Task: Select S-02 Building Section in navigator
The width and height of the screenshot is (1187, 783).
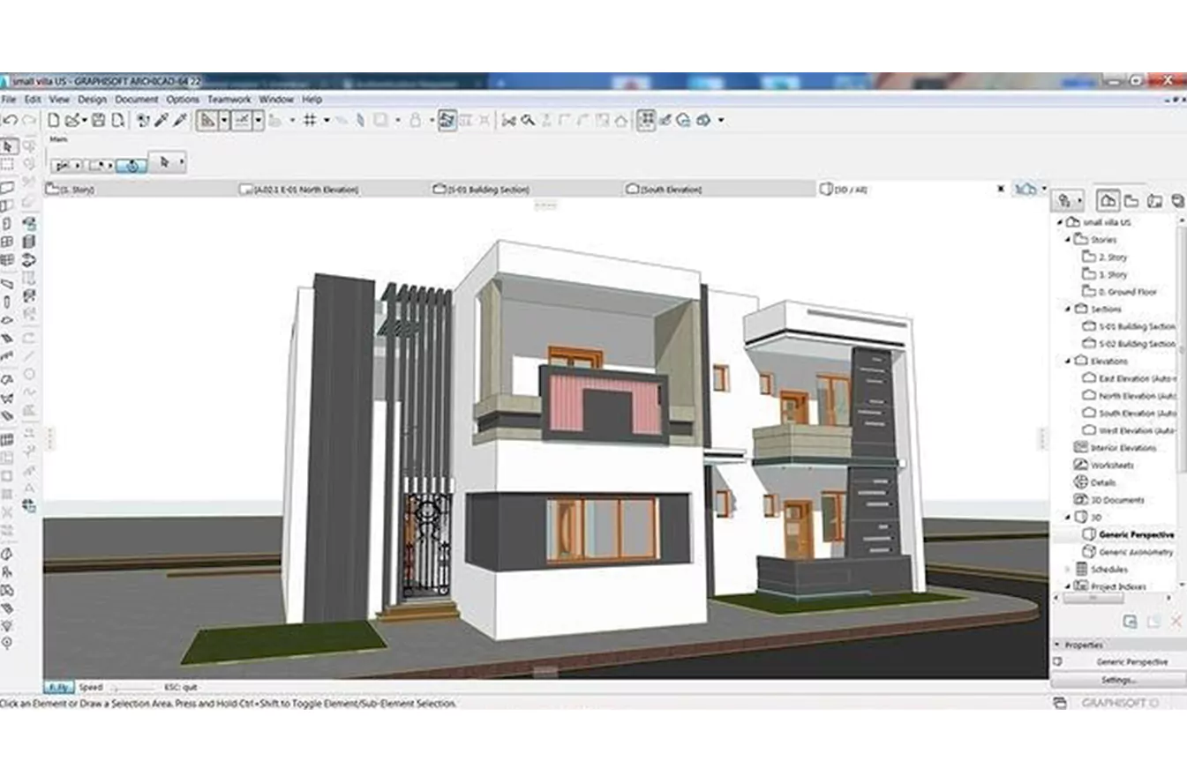Action: click(1129, 344)
